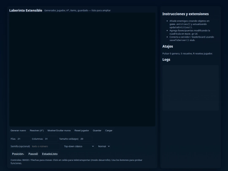Click the Filas label

click(13, 139)
